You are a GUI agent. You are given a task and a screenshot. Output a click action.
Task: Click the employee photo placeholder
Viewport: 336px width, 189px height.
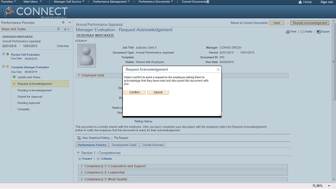(x=87, y=56)
